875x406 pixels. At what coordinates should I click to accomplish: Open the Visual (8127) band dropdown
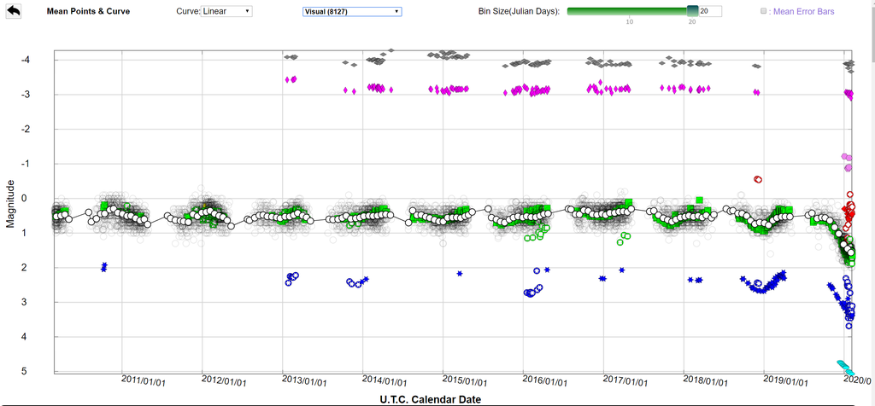(x=352, y=11)
